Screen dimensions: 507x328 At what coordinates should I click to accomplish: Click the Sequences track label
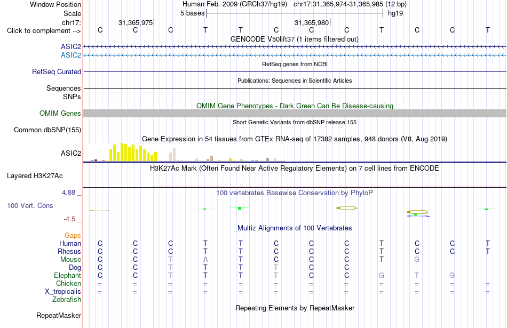[x=64, y=88]
